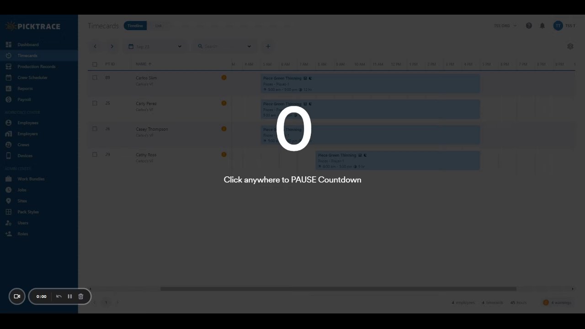Restart recording with undo arrow
Image resolution: width=585 pixels, height=329 pixels.
(58, 296)
